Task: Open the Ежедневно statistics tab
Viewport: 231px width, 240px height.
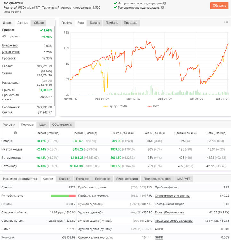Action: [103, 179]
